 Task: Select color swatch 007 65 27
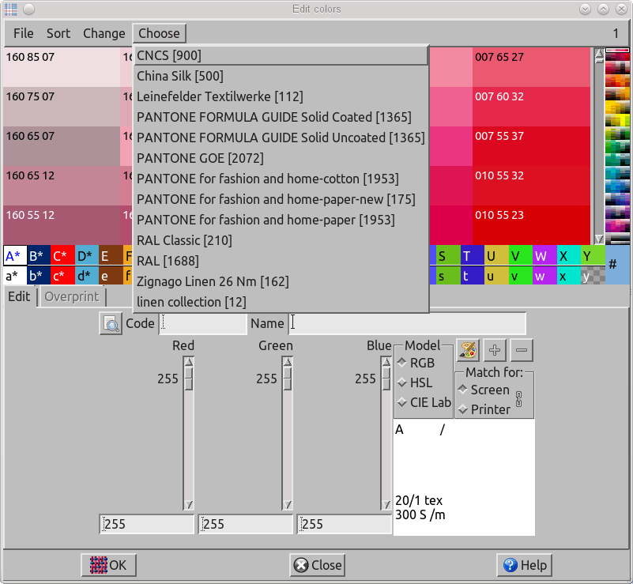pyautogui.click(x=531, y=67)
